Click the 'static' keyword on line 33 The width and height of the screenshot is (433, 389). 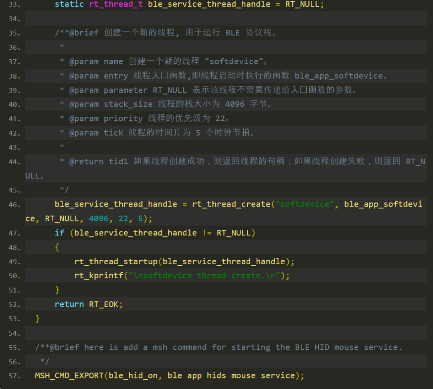pos(69,4)
